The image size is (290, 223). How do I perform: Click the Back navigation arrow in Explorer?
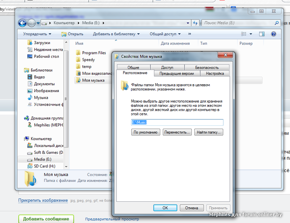click(x=22, y=23)
